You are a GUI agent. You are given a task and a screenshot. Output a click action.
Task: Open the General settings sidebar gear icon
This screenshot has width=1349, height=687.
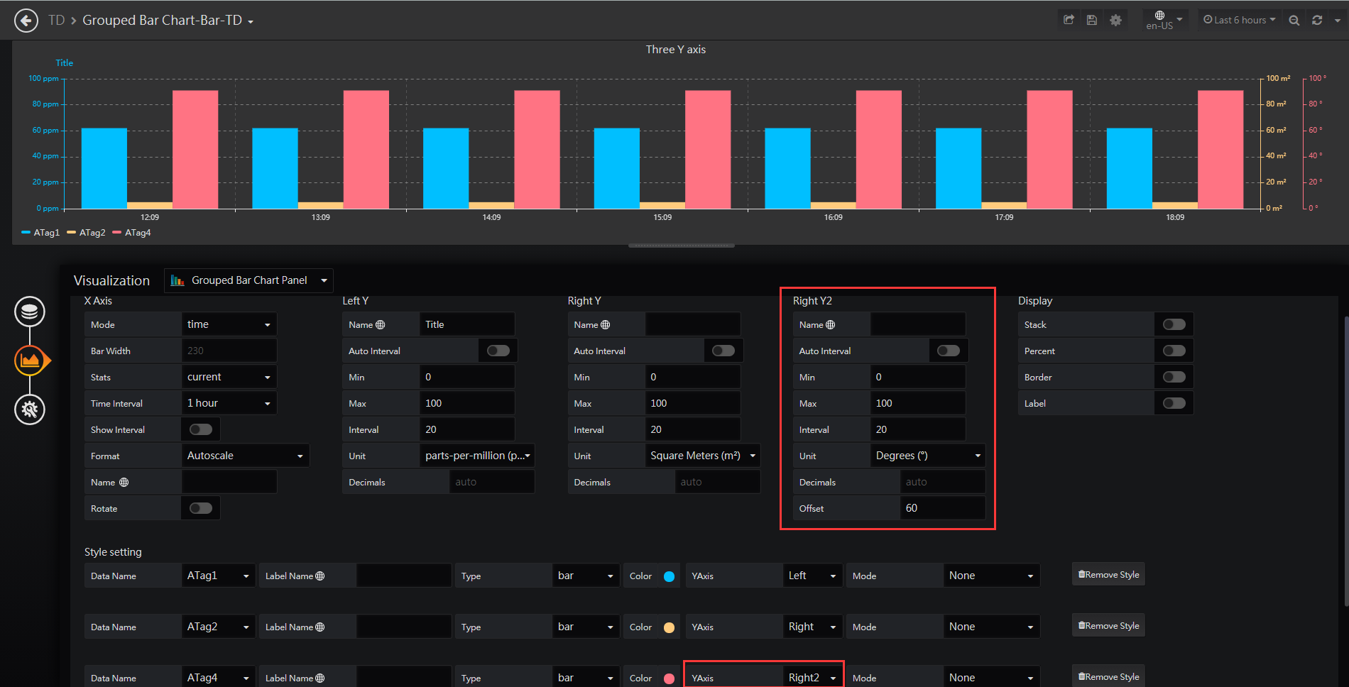click(30, 410)
